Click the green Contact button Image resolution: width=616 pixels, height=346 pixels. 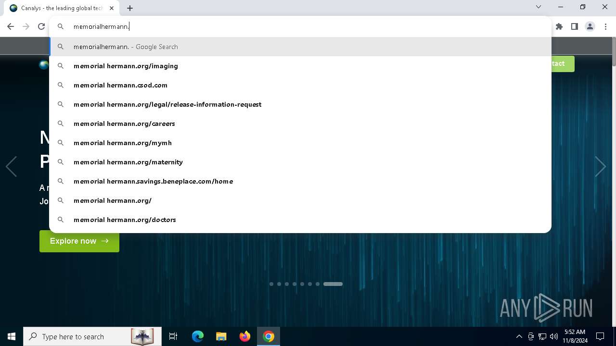[563, 63]
